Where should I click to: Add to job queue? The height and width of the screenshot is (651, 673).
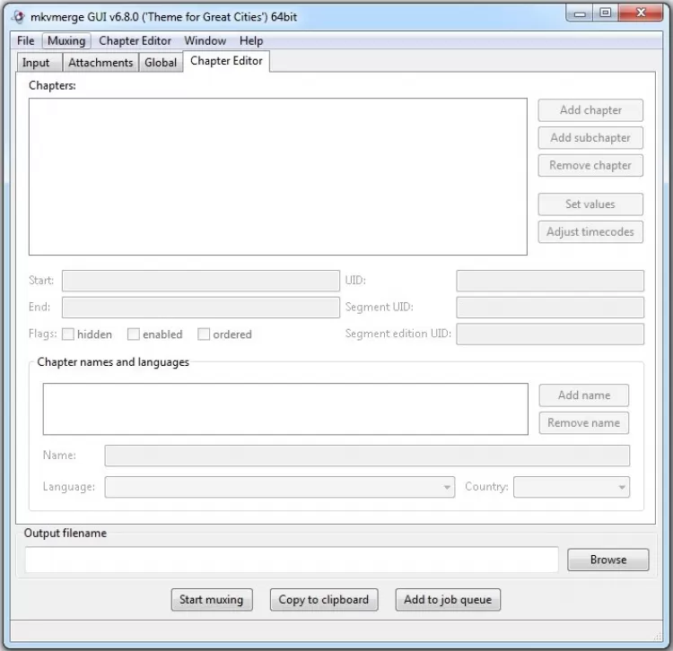448,600
